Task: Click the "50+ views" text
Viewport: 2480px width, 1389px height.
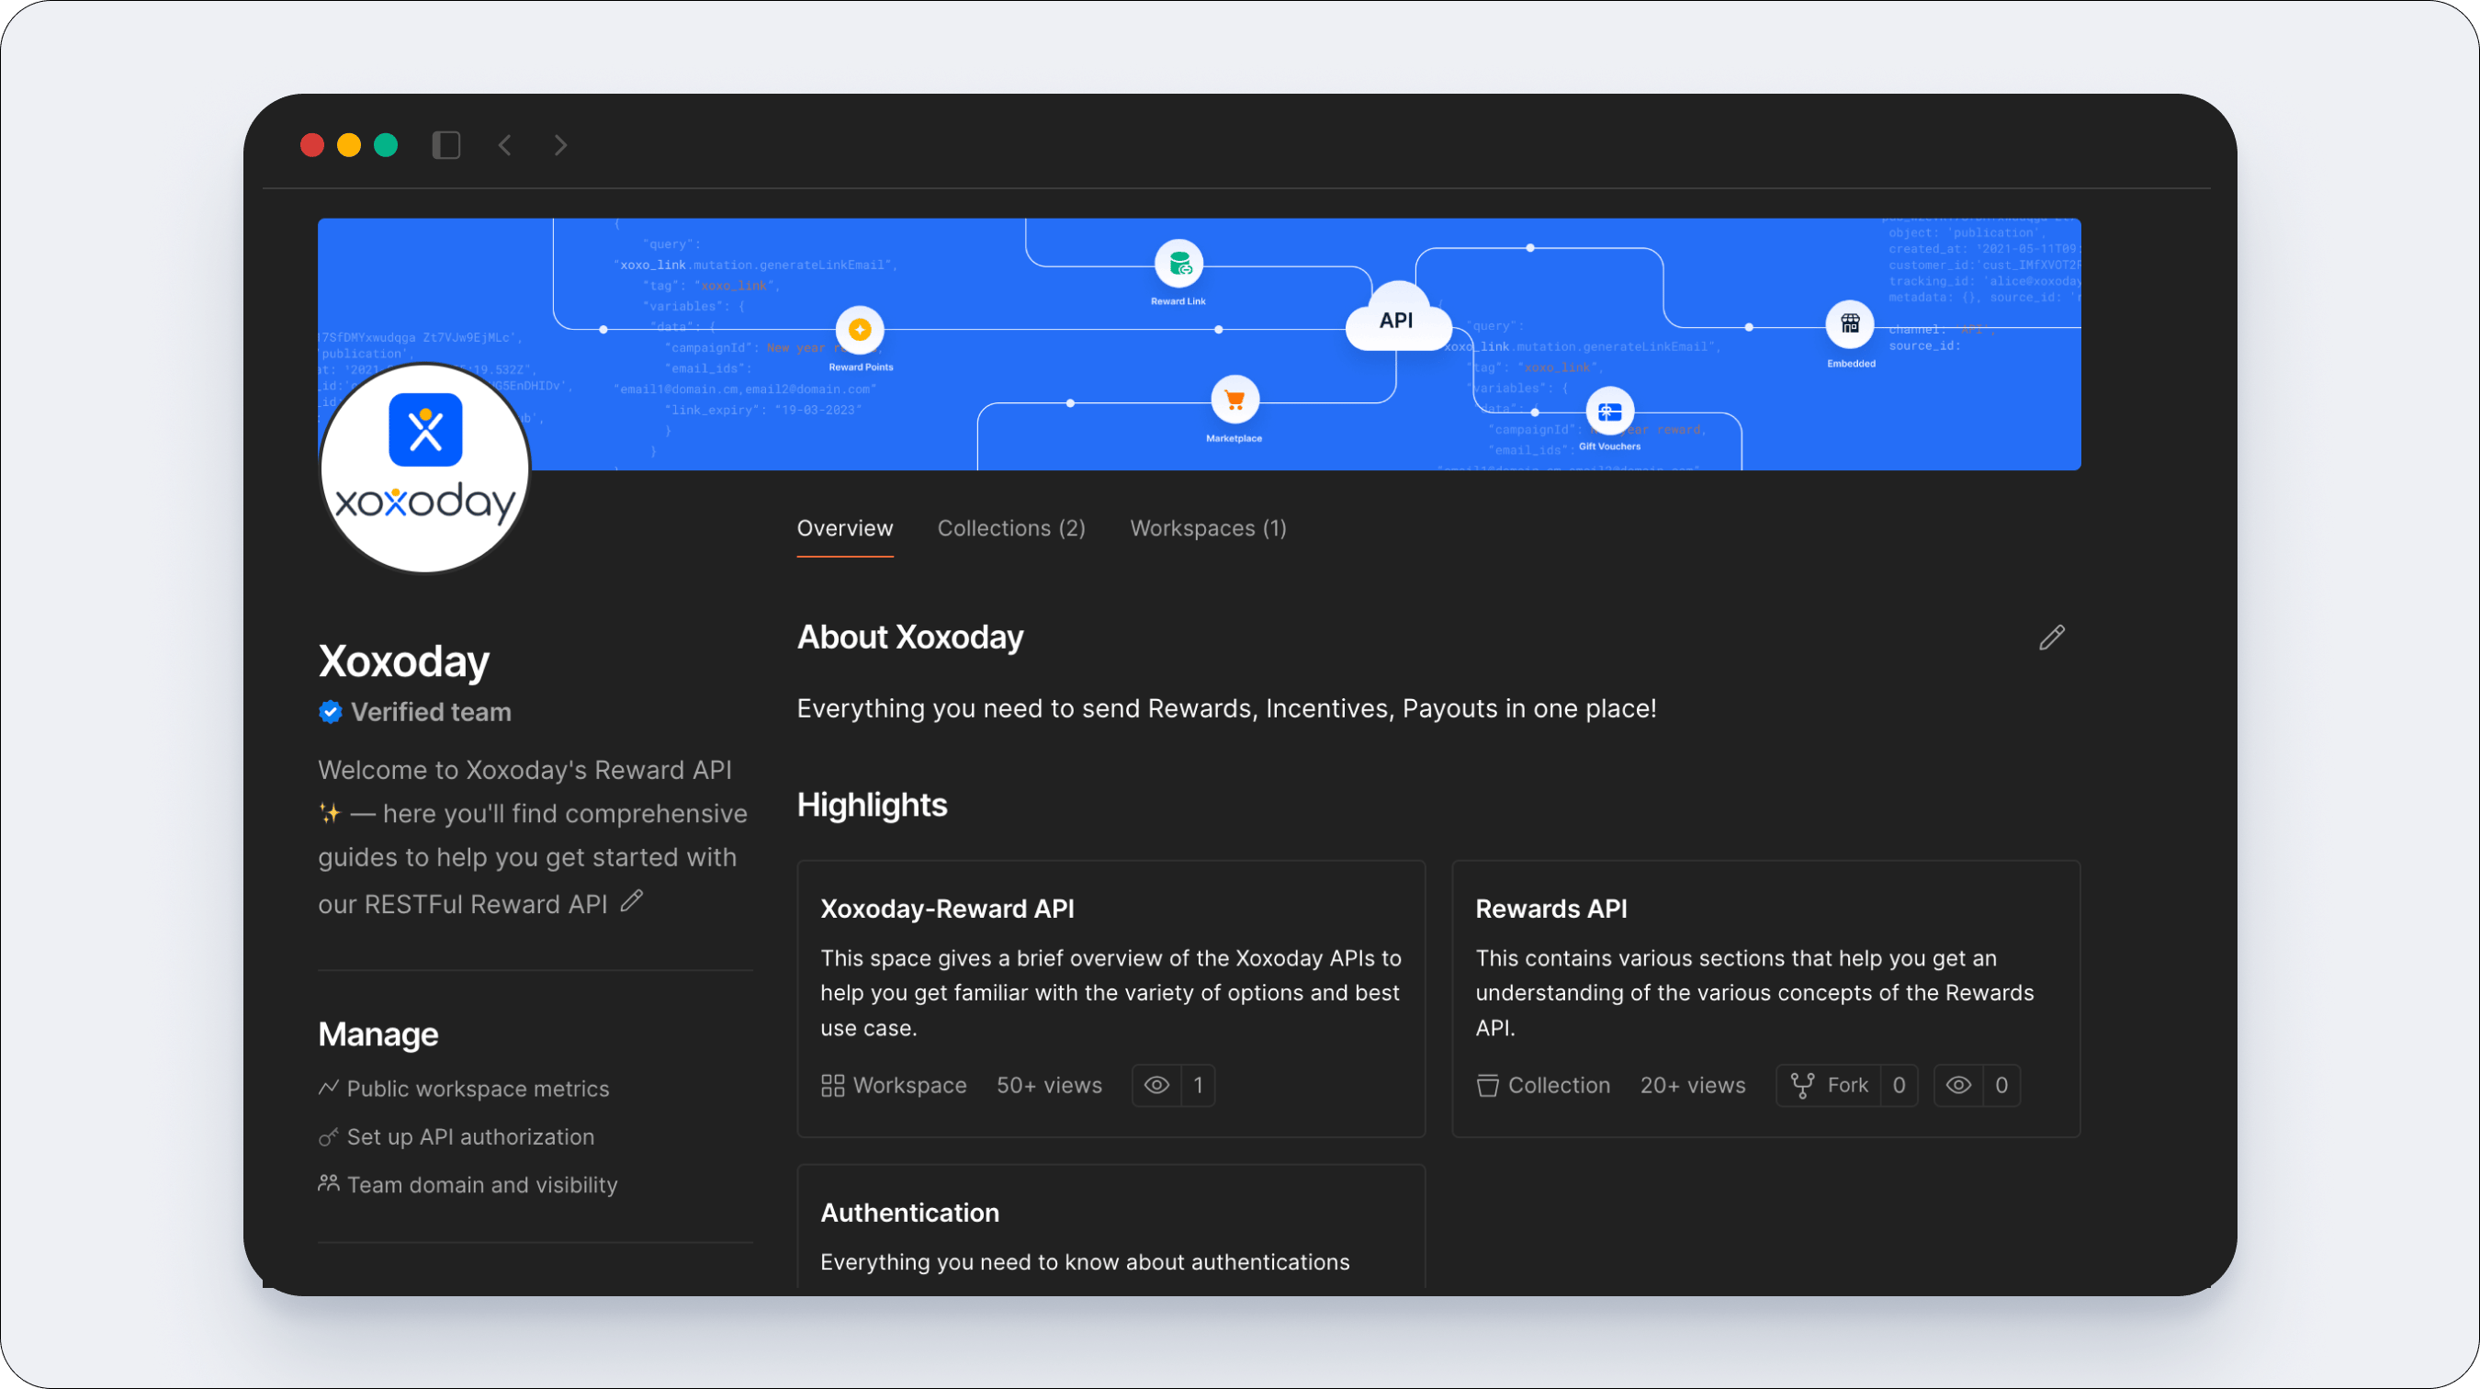Action: [1049, 1086]
